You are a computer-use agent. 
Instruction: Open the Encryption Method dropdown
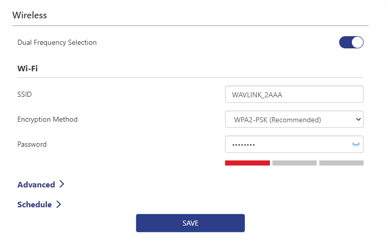tap(294, 120)
